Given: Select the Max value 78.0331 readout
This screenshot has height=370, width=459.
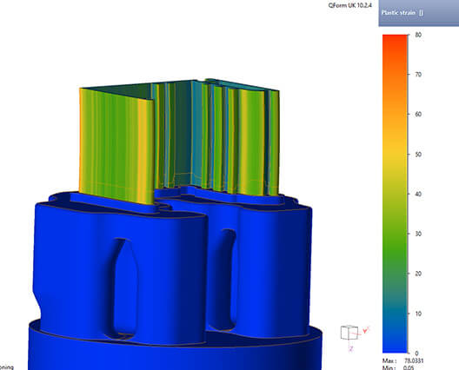Looking at the screenshot, I should pos(414,361).
